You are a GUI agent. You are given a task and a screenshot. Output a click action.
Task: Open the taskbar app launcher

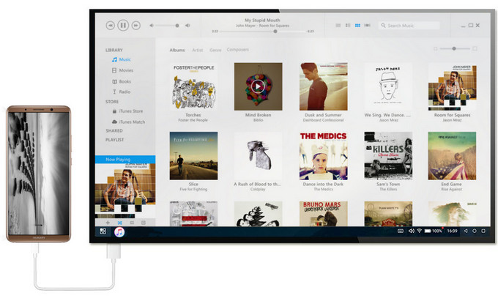[x=102, y=231]
